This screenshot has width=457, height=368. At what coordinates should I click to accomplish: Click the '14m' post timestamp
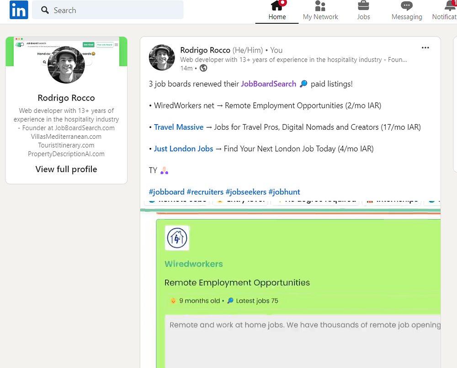click(186, 68)
